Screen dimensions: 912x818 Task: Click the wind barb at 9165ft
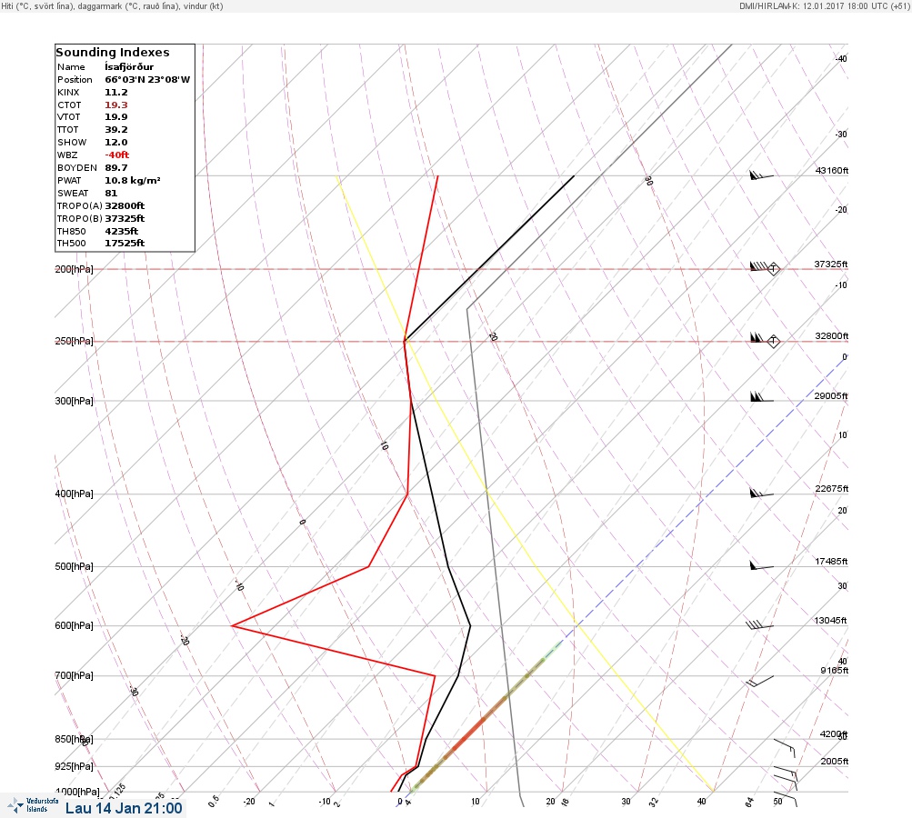tap(759, 681)
